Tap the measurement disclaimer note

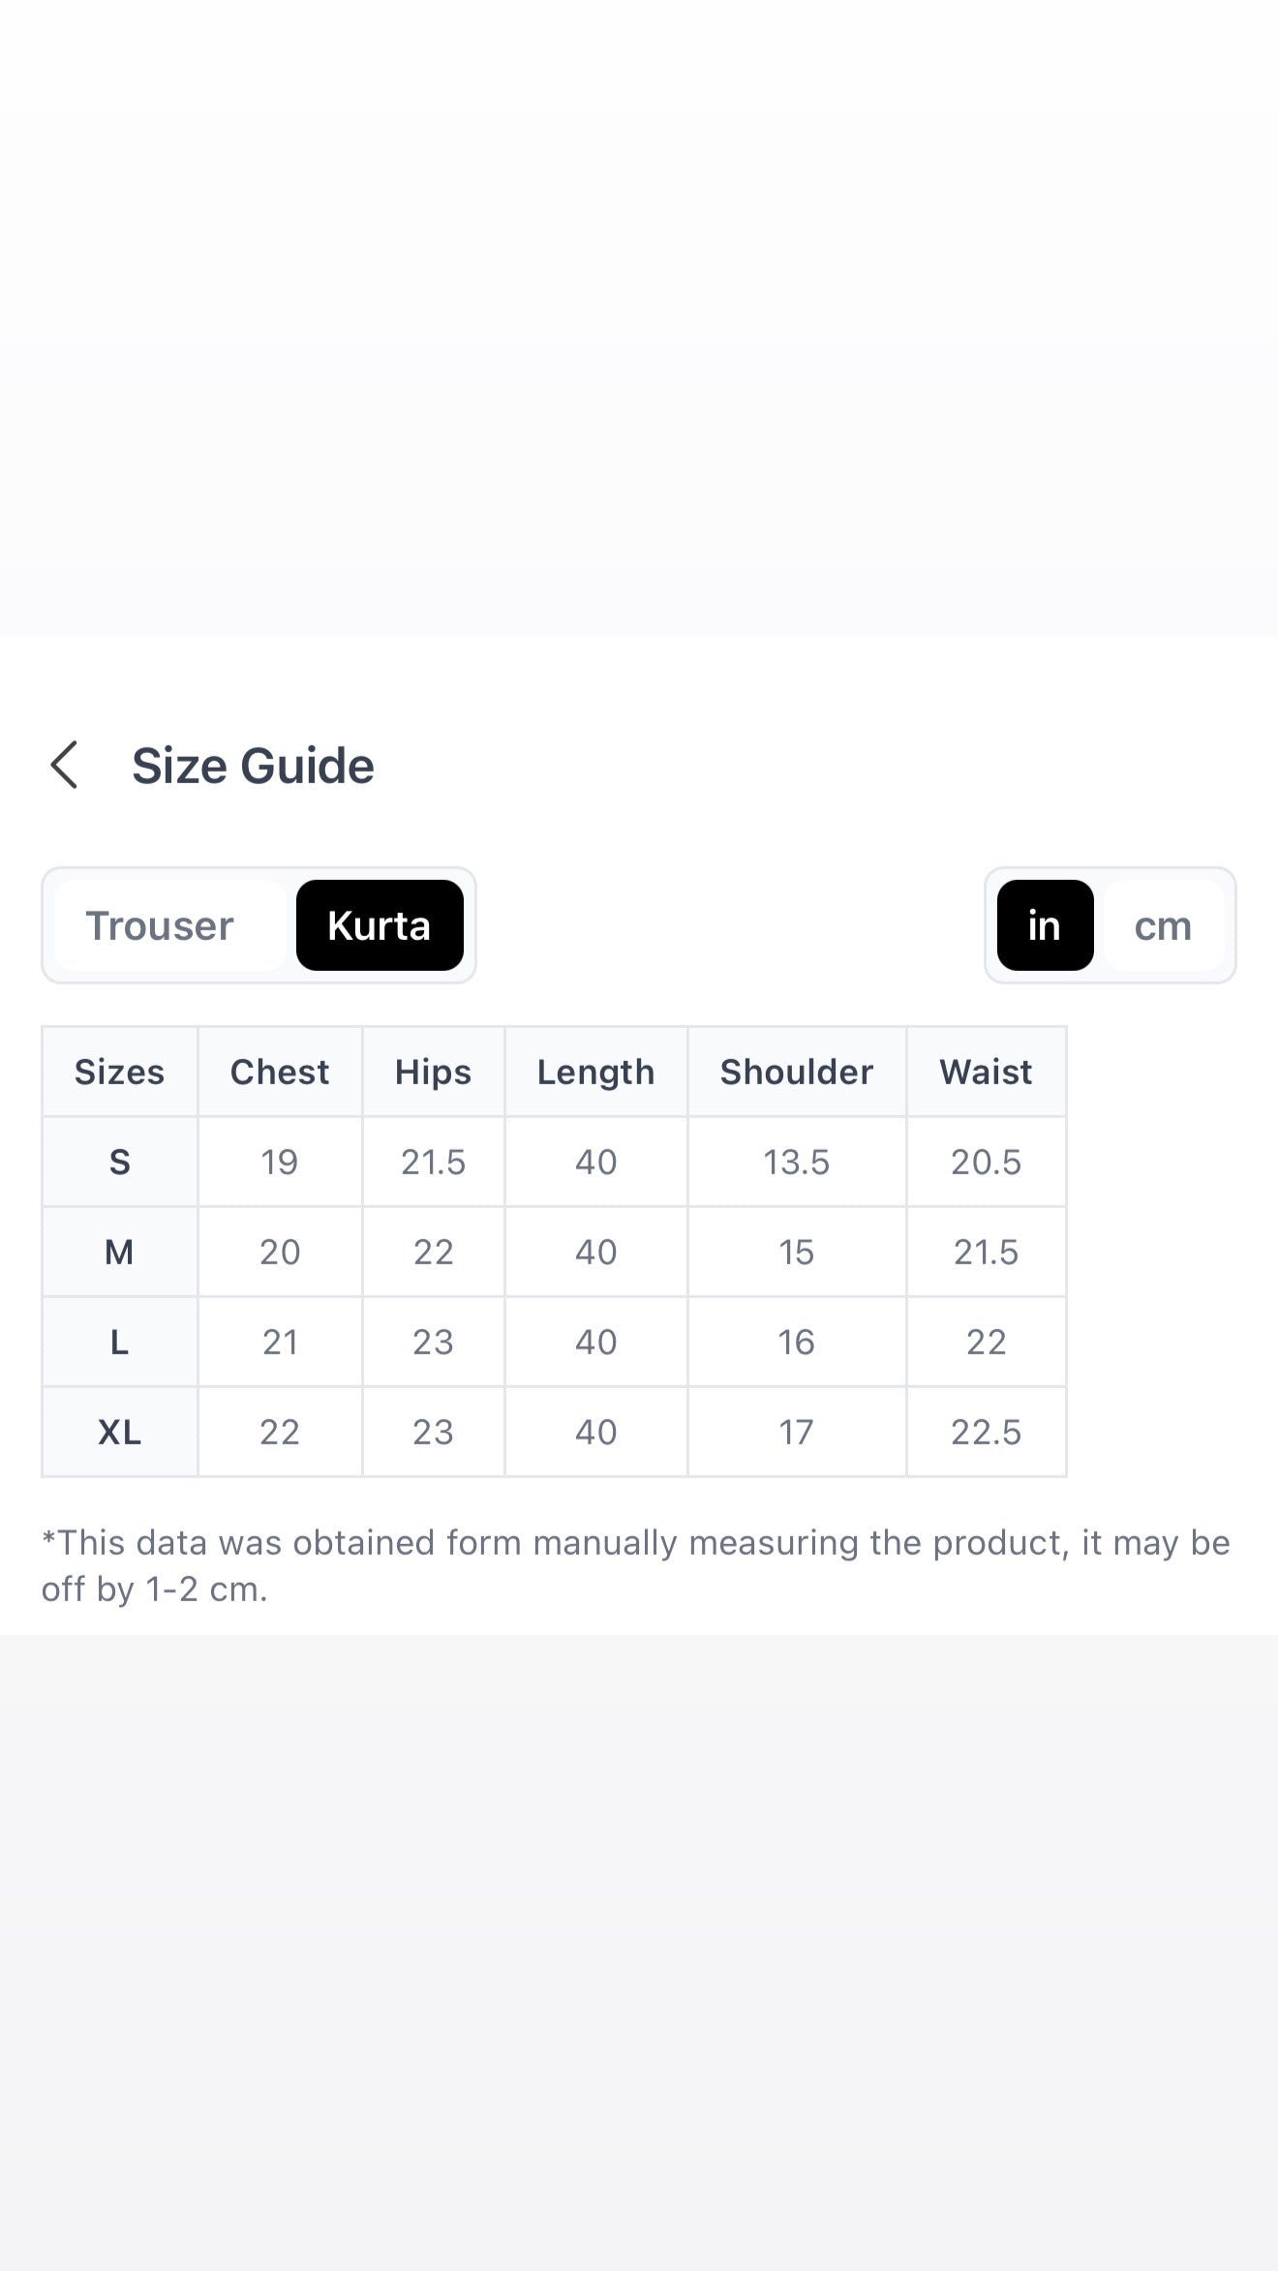click(x=635, y=1565)
